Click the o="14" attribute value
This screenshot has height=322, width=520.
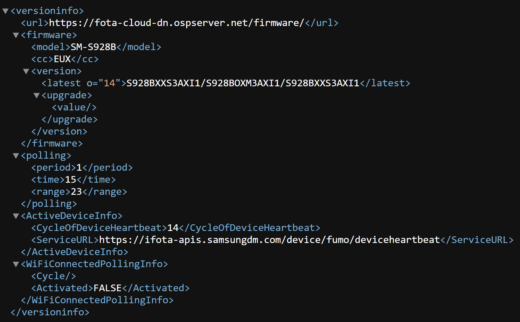(x=109, y=83)
